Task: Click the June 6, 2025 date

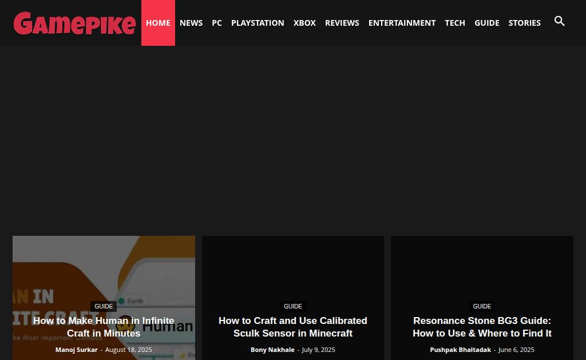Action: pyautogui.click(x=516, y=350)
